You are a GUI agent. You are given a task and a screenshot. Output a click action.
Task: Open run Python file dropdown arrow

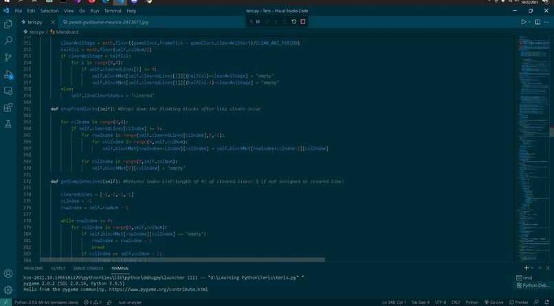(529, 22)
